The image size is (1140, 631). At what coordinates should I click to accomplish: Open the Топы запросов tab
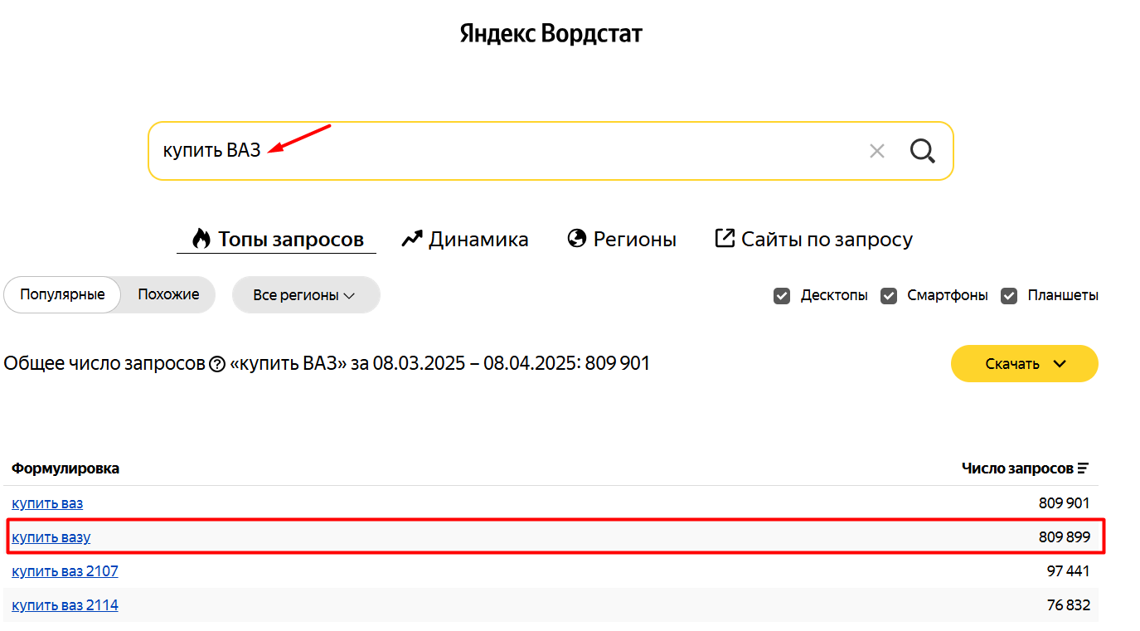(277, 240)
